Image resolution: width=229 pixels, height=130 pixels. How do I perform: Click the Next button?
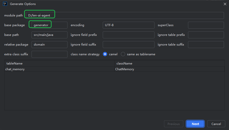[x=195, y=124]
